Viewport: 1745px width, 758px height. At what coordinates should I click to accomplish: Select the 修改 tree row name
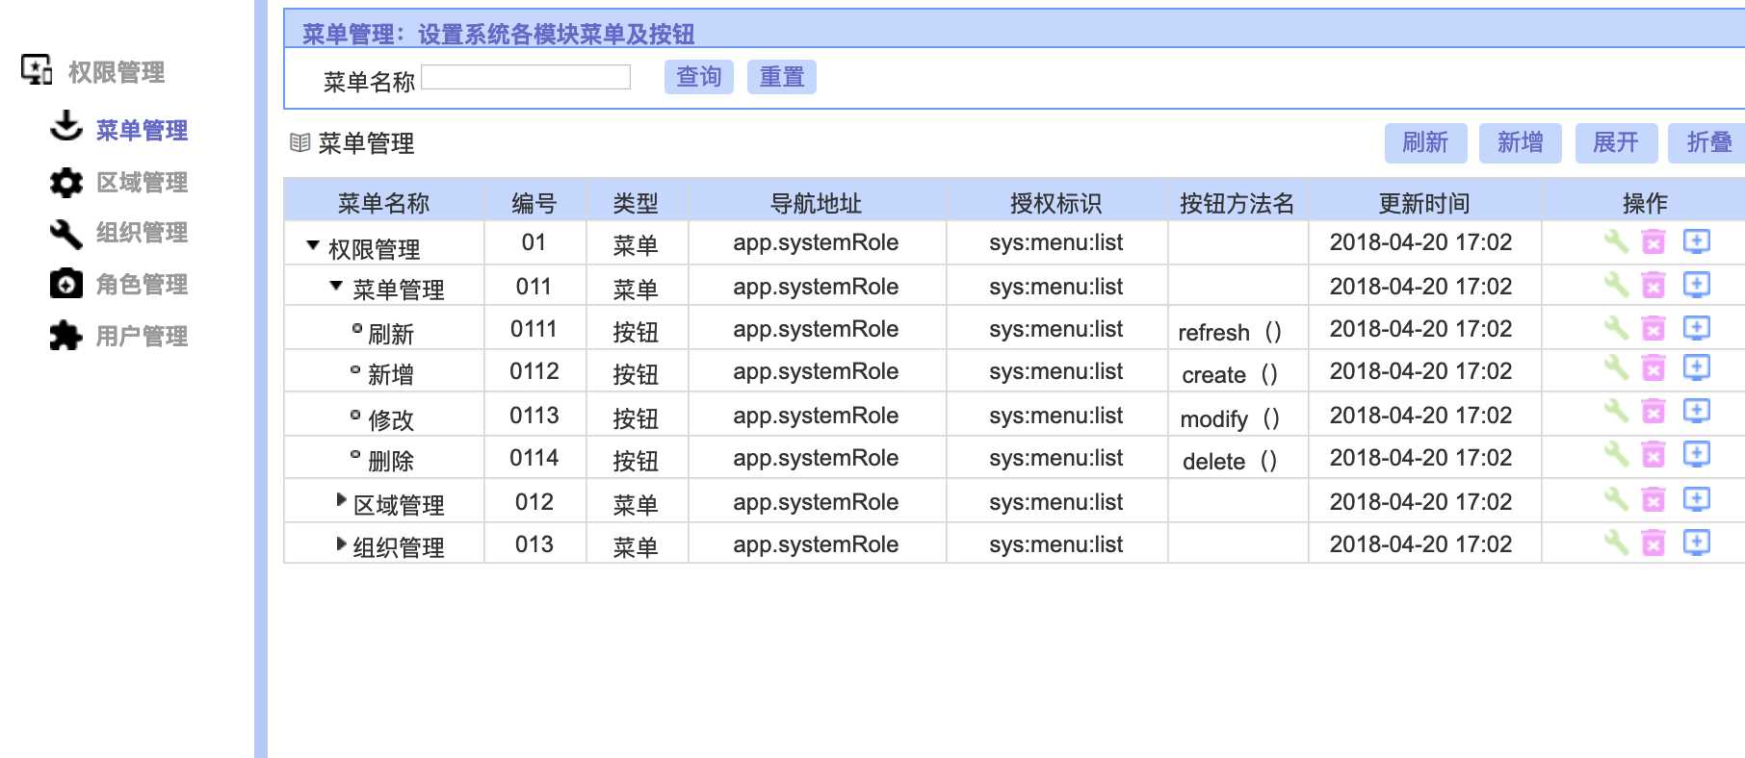pos(390,419)
